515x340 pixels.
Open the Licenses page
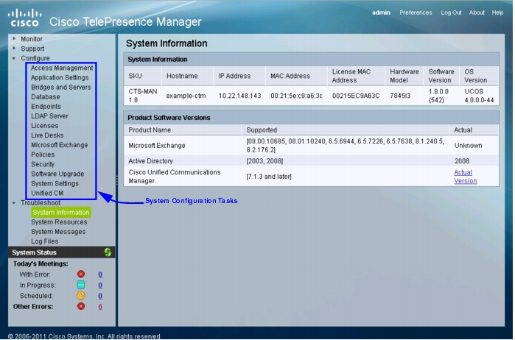pyautogui.click(x=45, y=126)
